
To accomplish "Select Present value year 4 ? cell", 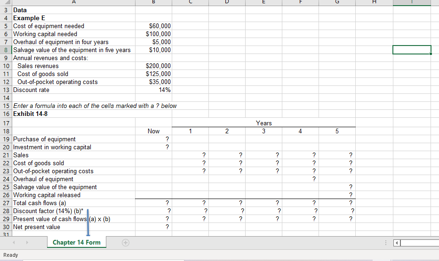I will [300, 219].
